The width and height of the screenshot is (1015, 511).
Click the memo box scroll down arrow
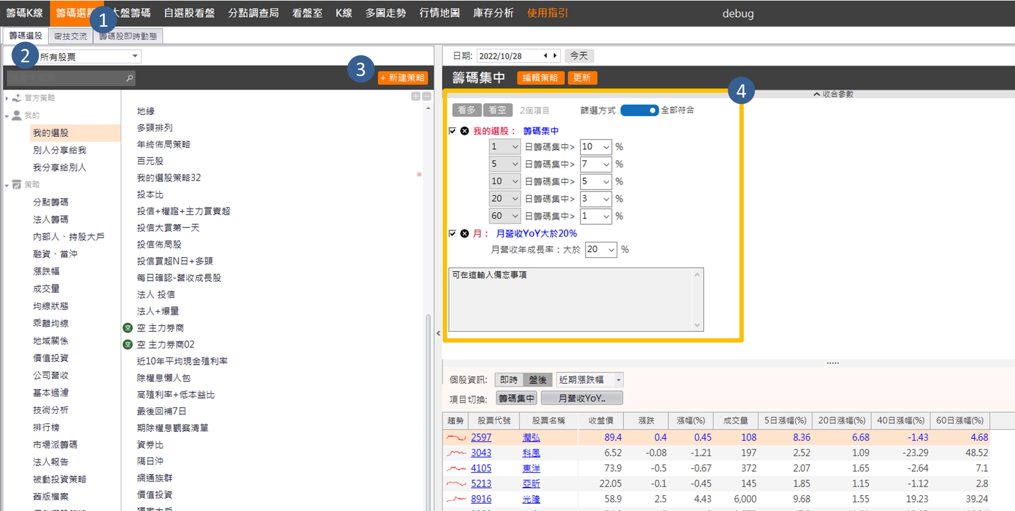(x=696, y=325)
